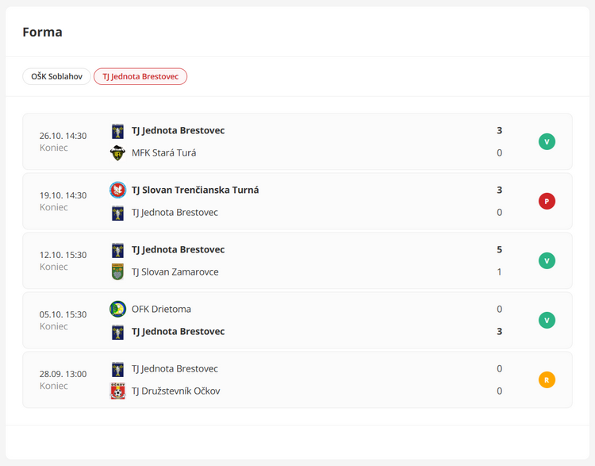The width and height of the screenshot is (595, 466).
Task: Open the OFK Drietoma team name link
Action: pos(161,309)
